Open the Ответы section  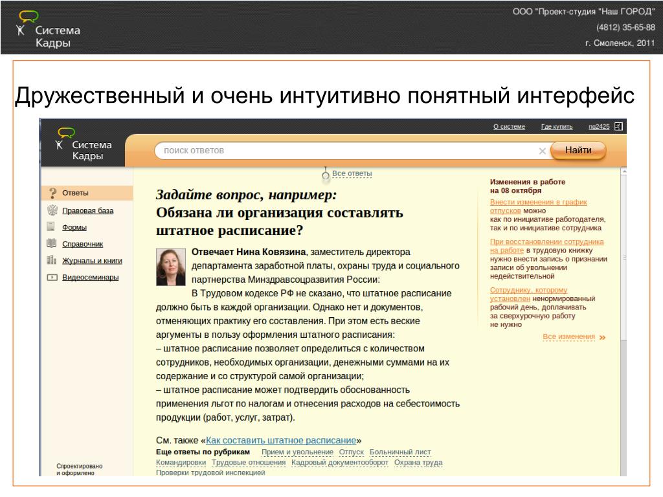pos(87,193)
